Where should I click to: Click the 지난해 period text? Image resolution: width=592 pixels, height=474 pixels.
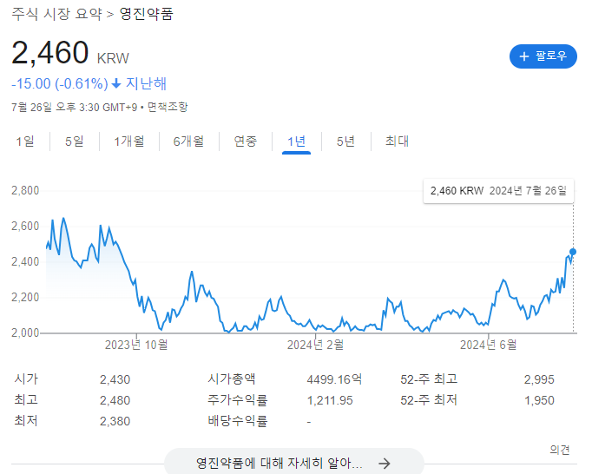tap(146, 83)
